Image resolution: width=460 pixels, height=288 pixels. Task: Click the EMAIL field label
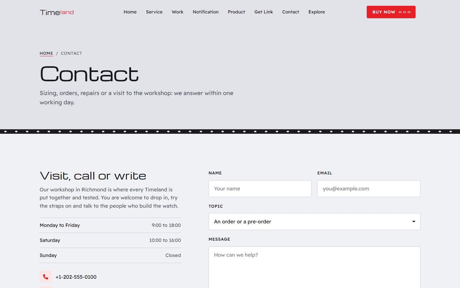(x=325, y=173)
